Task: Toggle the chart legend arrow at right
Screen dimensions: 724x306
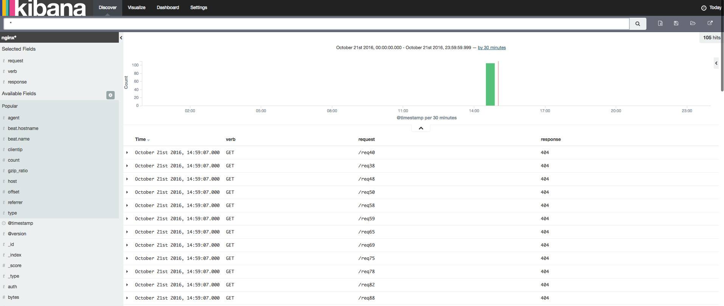Action: point(716,63)
